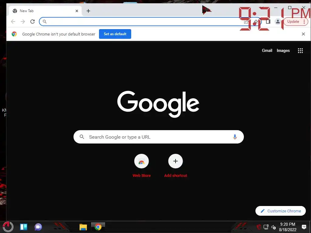The height and width of the screenshot is (233, 311).
Task: Open the side panel icon
Action: tap(268, 22)
